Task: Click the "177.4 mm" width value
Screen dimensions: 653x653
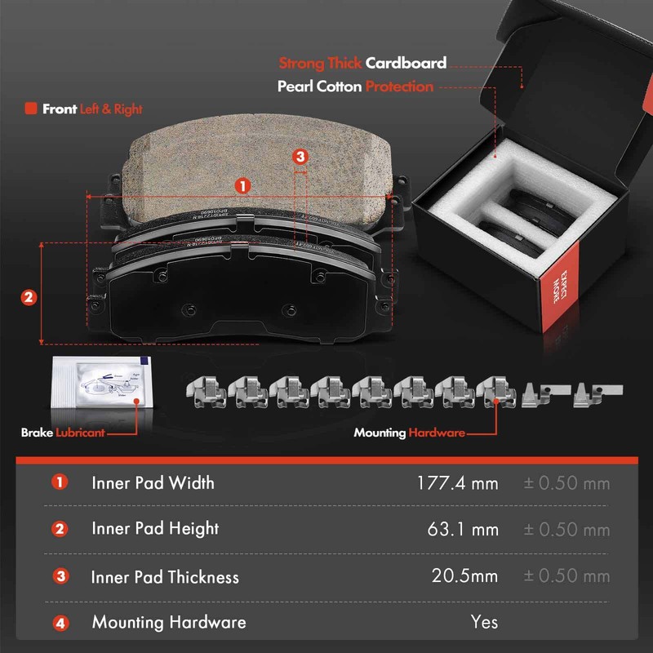Action: click(458, 483)
